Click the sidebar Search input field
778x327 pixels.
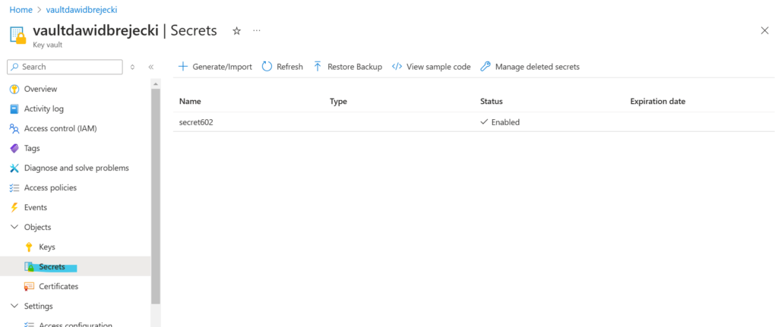[x=70, y=67]
